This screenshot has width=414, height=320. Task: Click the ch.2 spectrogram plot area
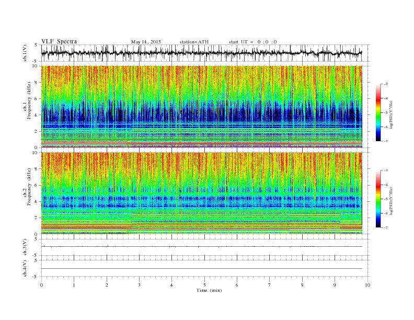(202, 193)
